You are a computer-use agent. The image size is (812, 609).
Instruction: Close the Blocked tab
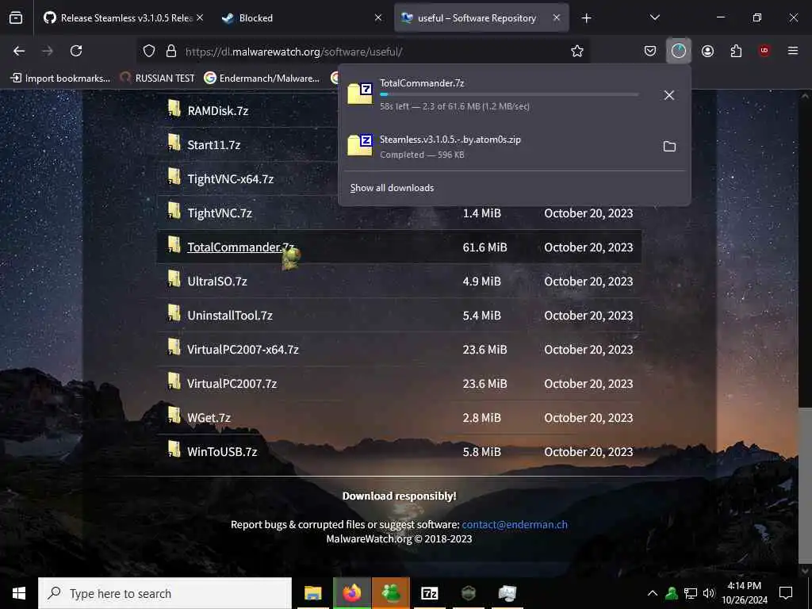pyautogui.click(x=378, y=18)
